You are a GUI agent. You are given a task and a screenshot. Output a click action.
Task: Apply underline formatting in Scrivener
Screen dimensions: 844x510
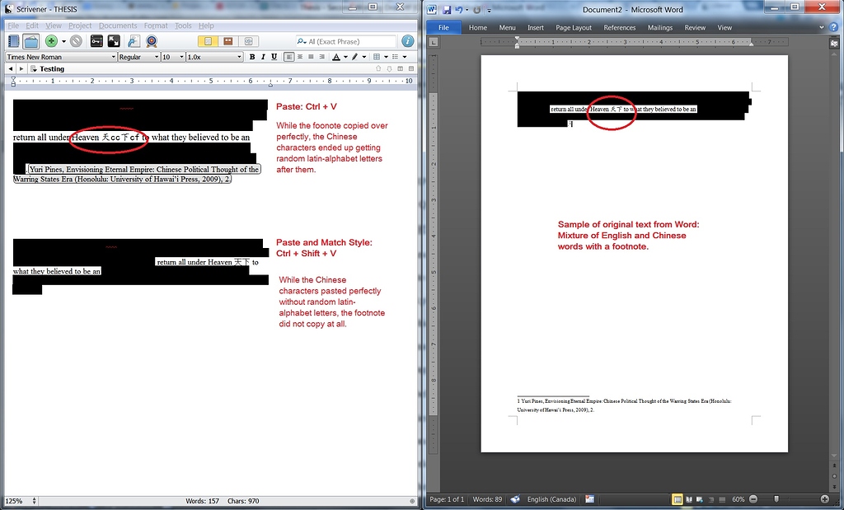[x=274, y=57]
